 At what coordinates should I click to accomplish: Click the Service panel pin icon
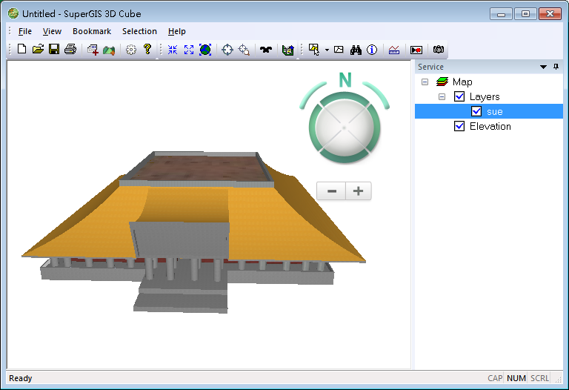[556, 67]
